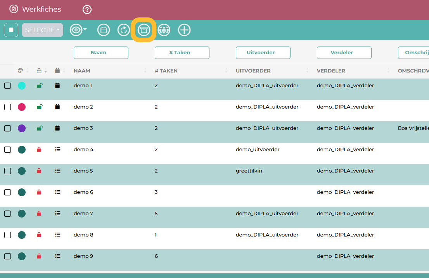Click the list icon in demo 5 row

click(x=58, y=171)
